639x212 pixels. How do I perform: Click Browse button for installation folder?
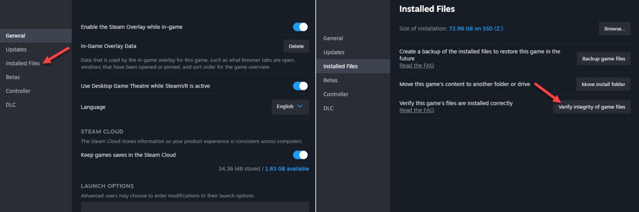pyautogui.click(x=615, y=28)
